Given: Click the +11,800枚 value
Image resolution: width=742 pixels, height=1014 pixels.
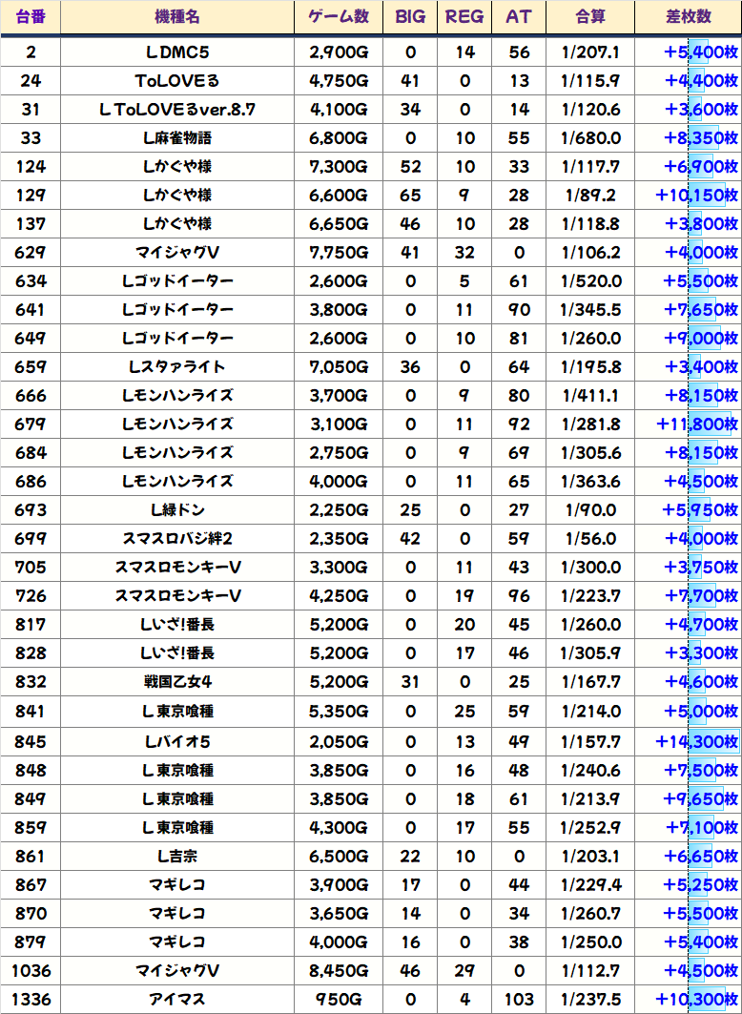Looking at the screenshot, I should [697, 424].
